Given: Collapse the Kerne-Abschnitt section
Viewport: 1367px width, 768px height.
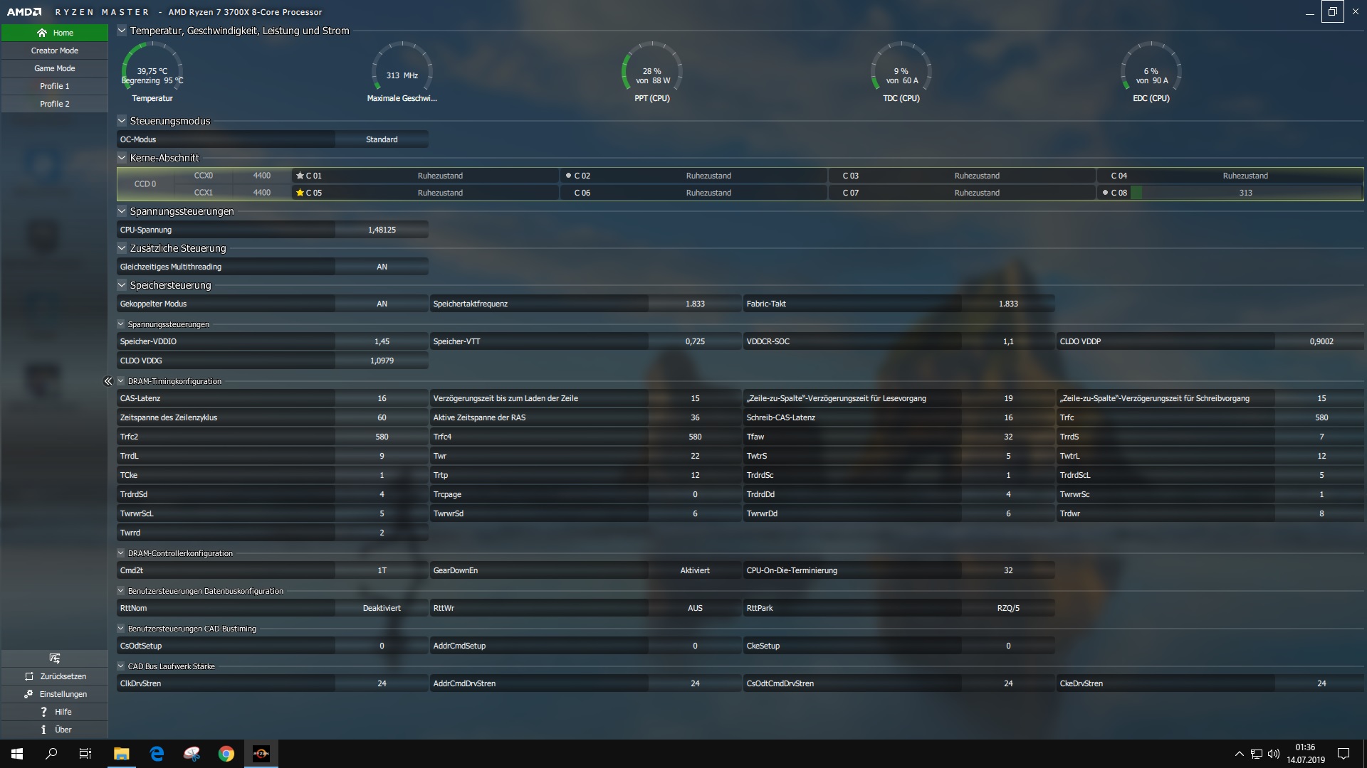Looking at the screenshot, I should (x=122, y=158).
